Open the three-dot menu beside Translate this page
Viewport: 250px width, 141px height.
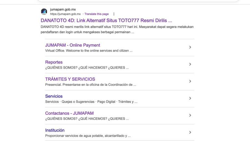tap(114, 14)
